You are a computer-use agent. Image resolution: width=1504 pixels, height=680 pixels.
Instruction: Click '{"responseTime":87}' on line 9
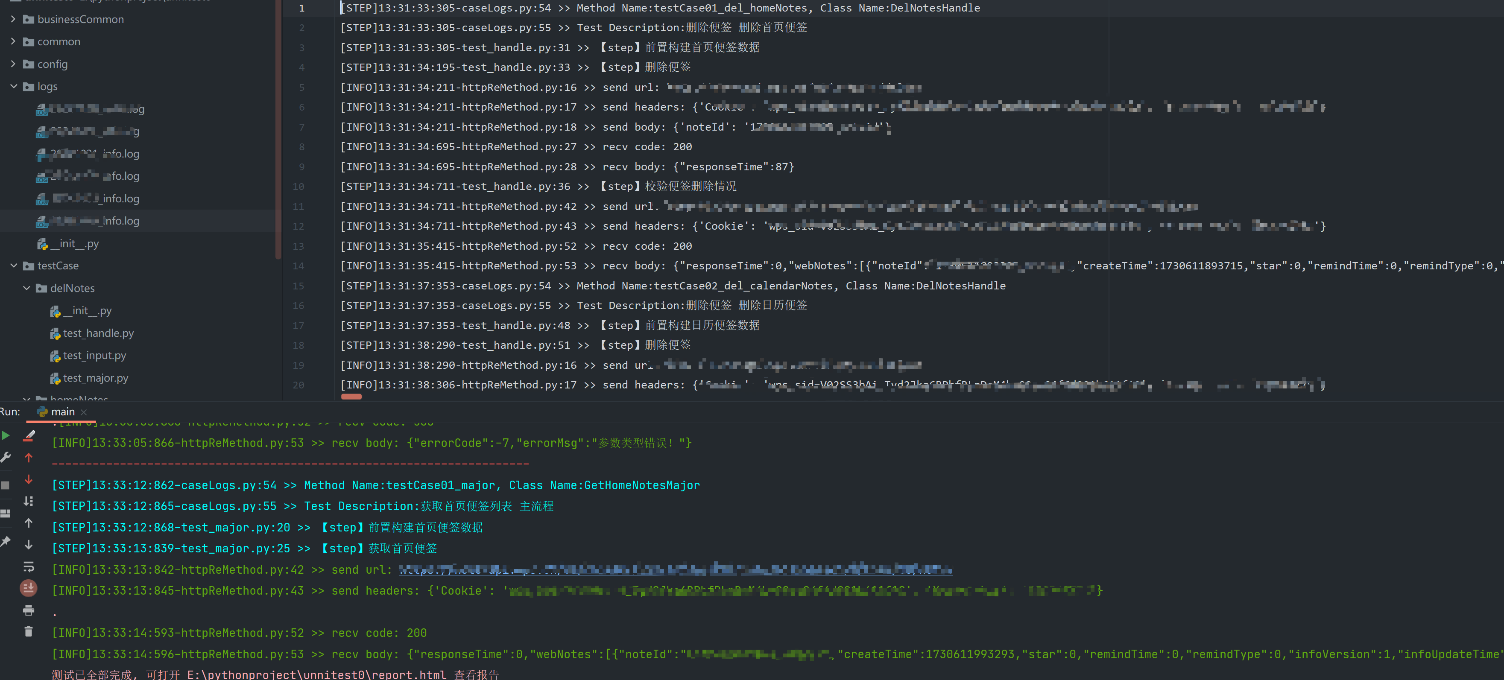[x=733, y=167]
